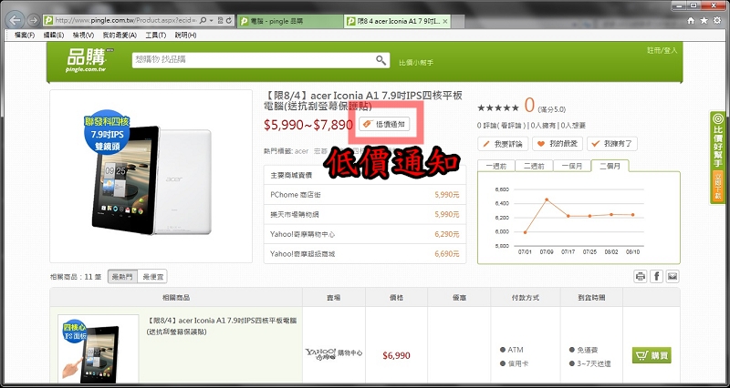The height and width of the screenshot is (388, 730).
Task: Click the 價格 column header
Action: pos(396,298)
